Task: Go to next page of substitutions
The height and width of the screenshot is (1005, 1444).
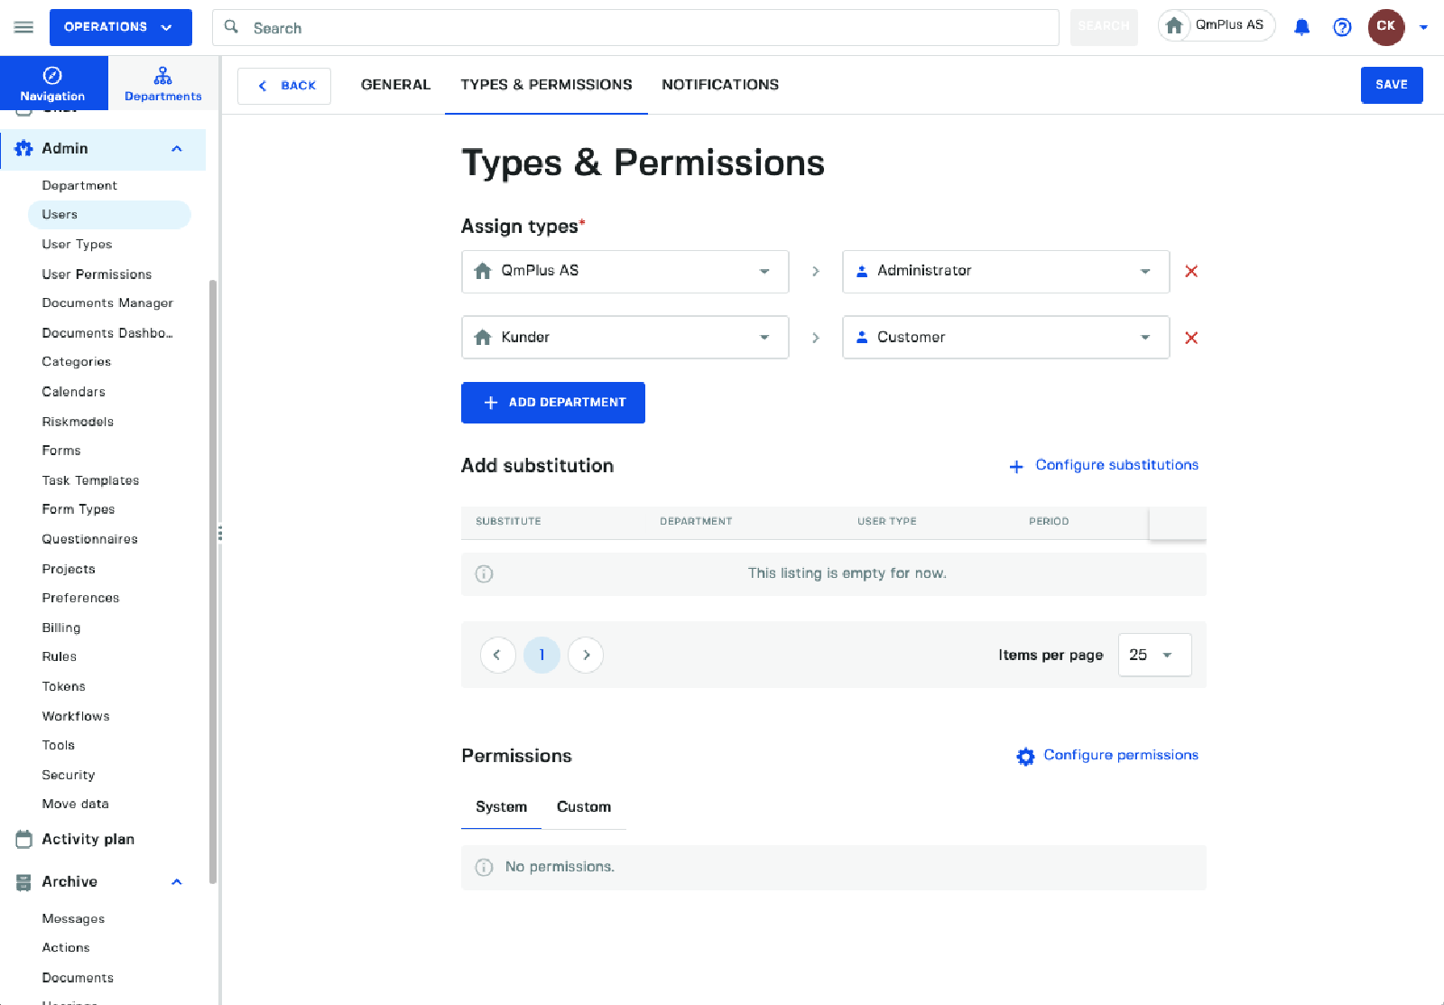Action: [x=586, y=656]
